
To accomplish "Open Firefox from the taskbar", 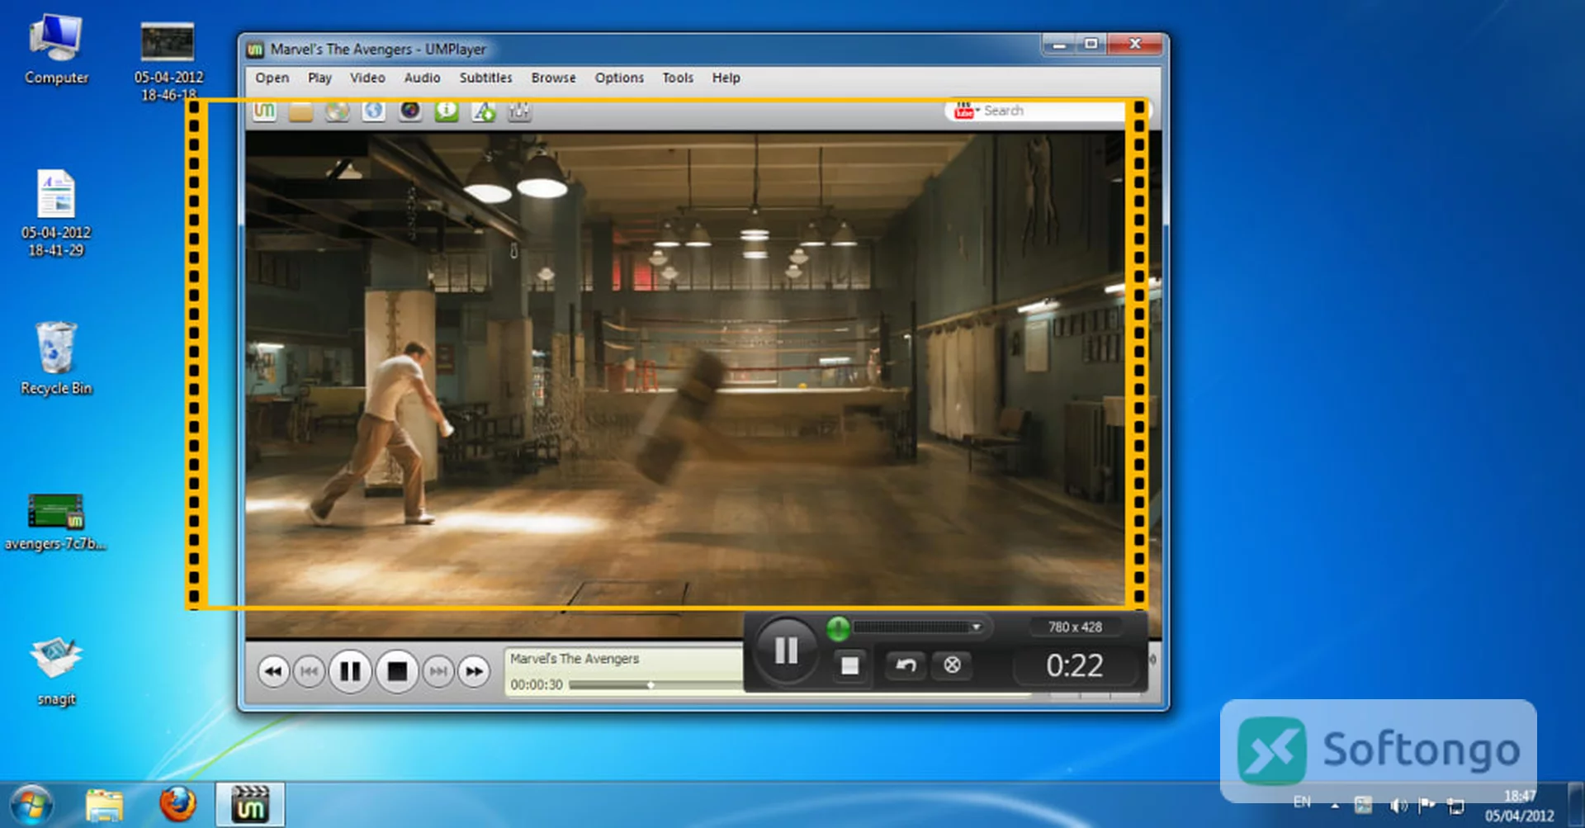I will [x=177, y=805].
